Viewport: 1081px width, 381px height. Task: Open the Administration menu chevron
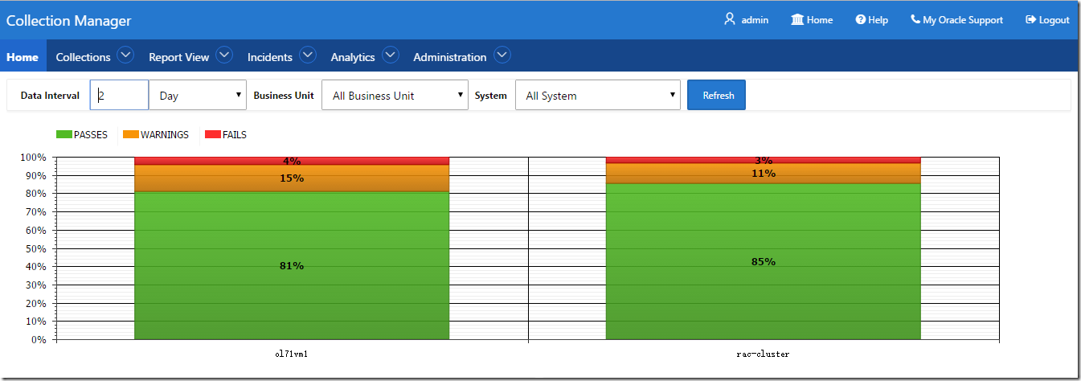[502, 55]
